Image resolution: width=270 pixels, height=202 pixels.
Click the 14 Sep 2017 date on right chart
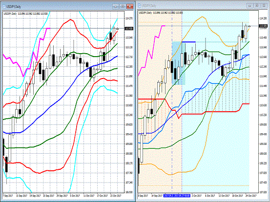click(157, 196)
